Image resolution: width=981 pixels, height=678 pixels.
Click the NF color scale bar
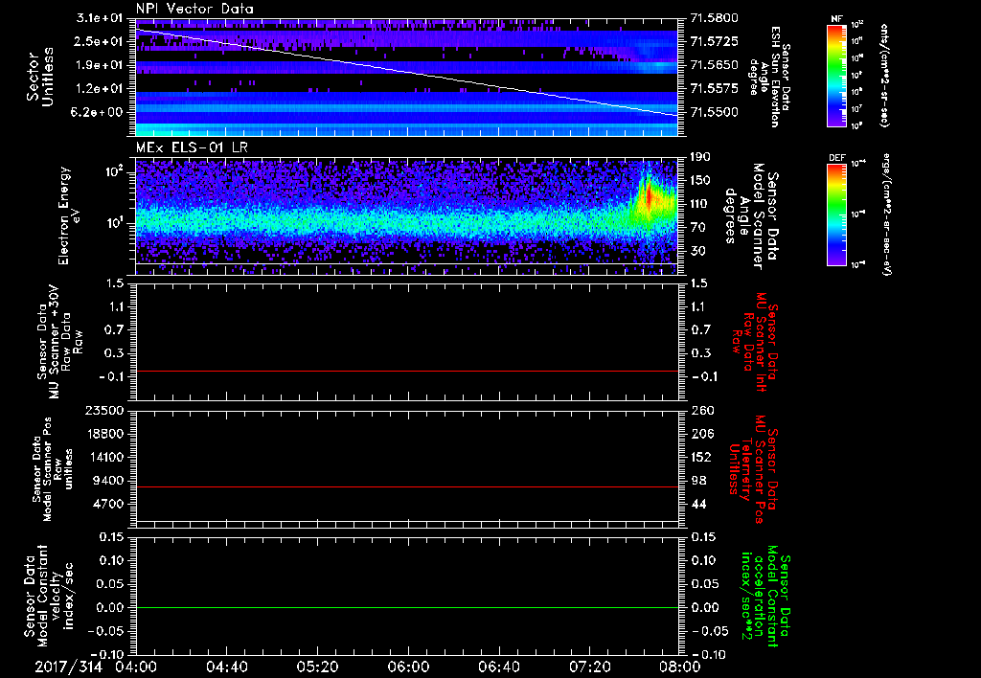pyautogui.click(x=837, y=77)
